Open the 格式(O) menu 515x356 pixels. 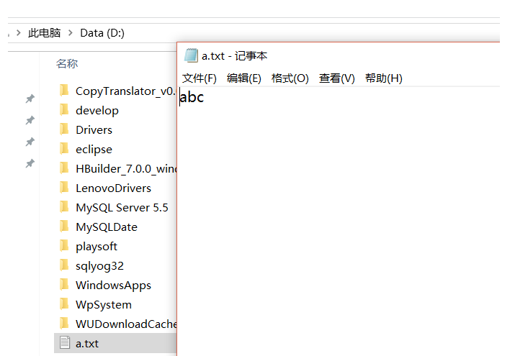click(290, 78)
